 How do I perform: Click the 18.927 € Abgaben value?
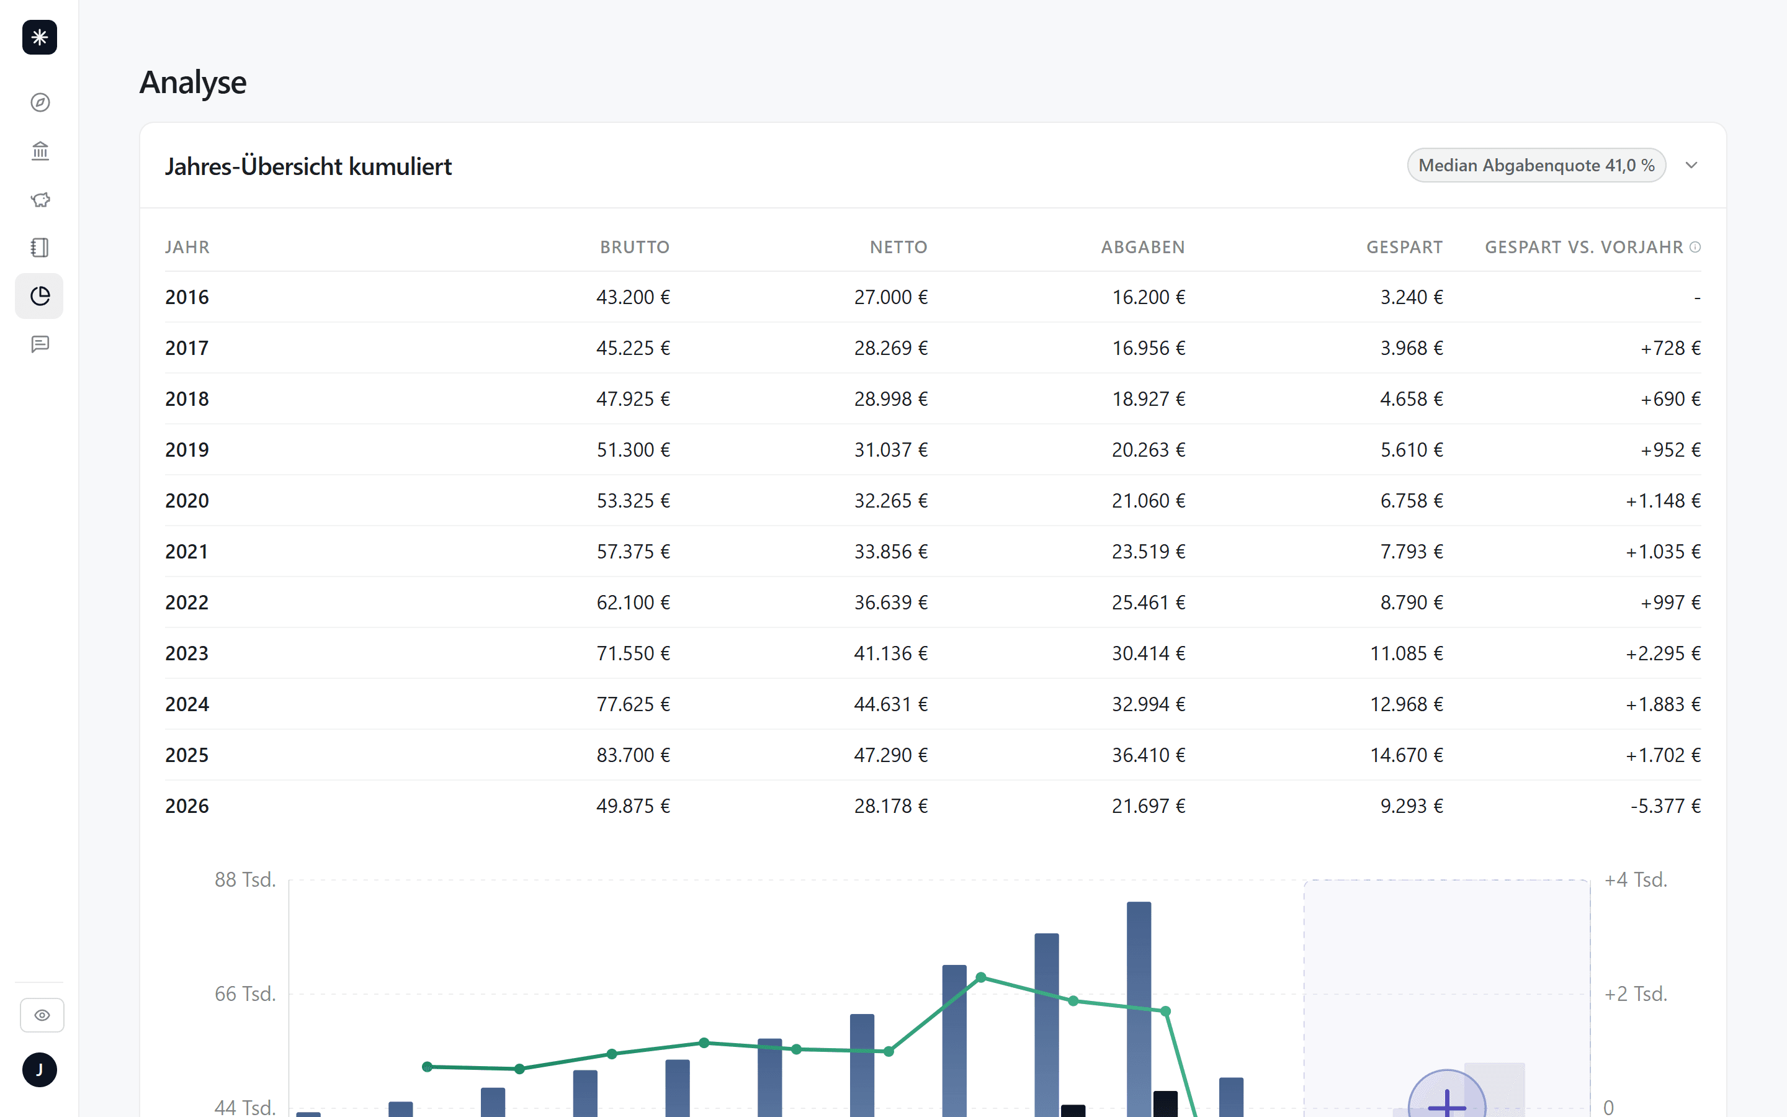pos(1149,400)
